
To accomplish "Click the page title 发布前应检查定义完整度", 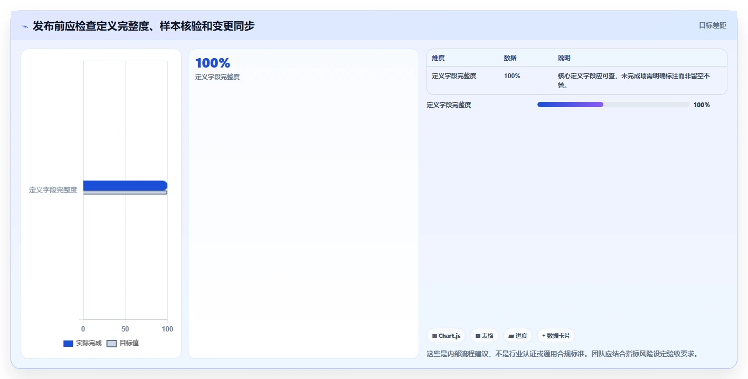I will pyautogui.click(x=144, y=26).
